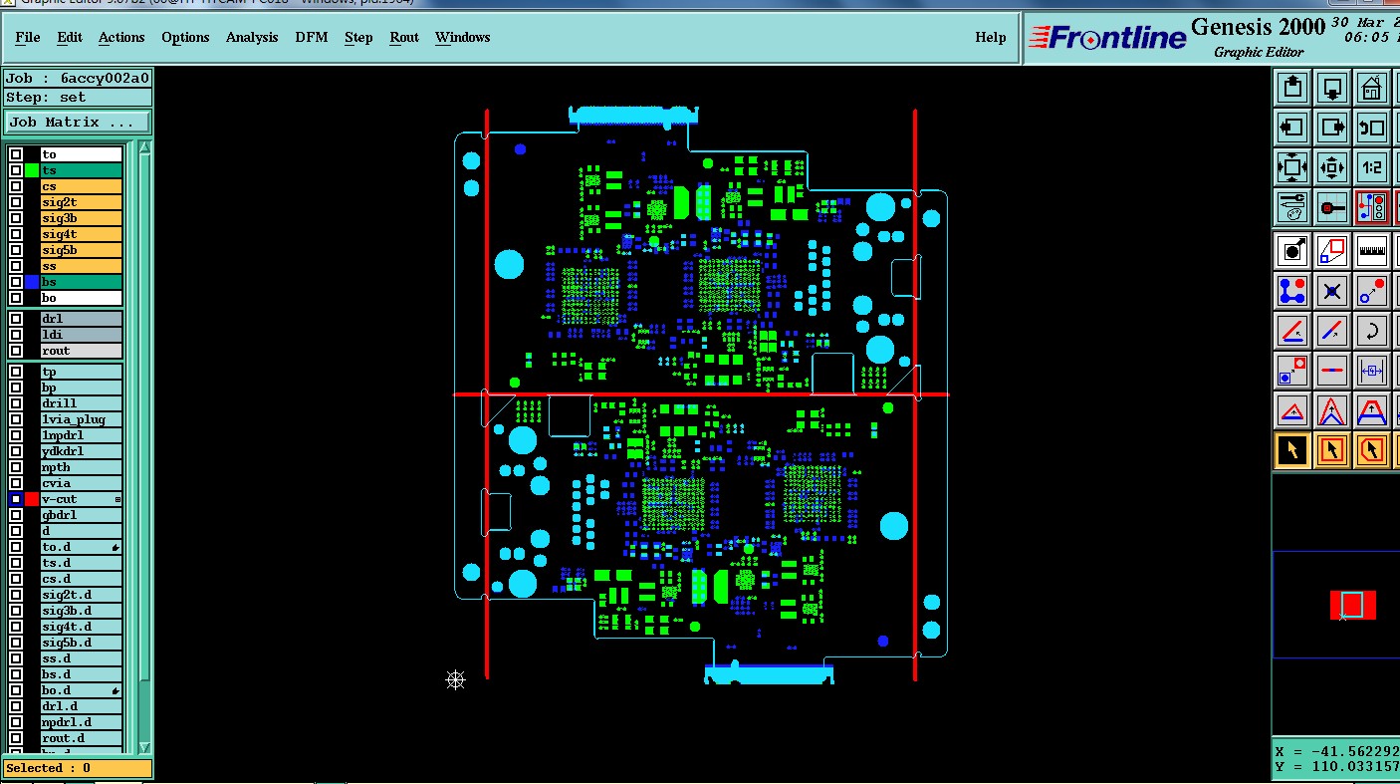Click the snap grid target icon
The width and height of the screenshot is (1400, 784).
[1332, 207]
